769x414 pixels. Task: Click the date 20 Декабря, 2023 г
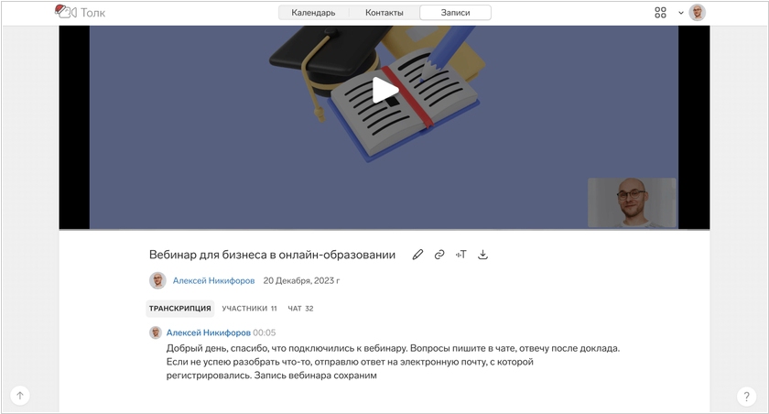click(301, 280)
